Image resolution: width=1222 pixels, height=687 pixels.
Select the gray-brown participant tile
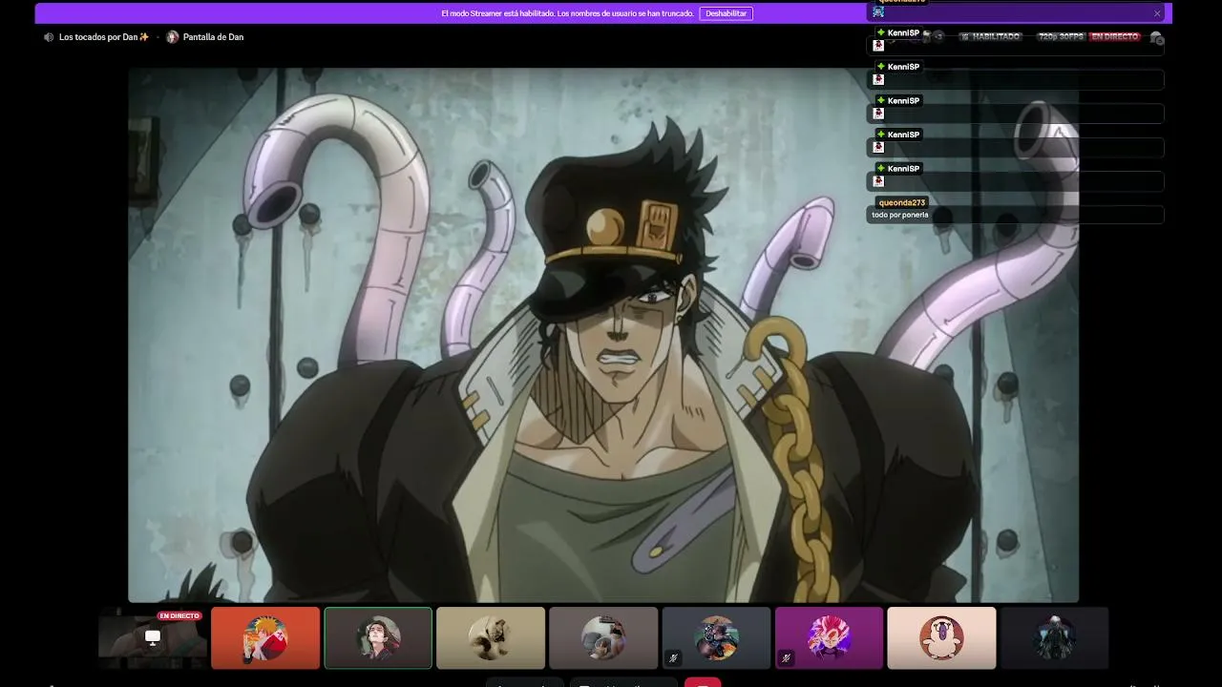(603, 637)
